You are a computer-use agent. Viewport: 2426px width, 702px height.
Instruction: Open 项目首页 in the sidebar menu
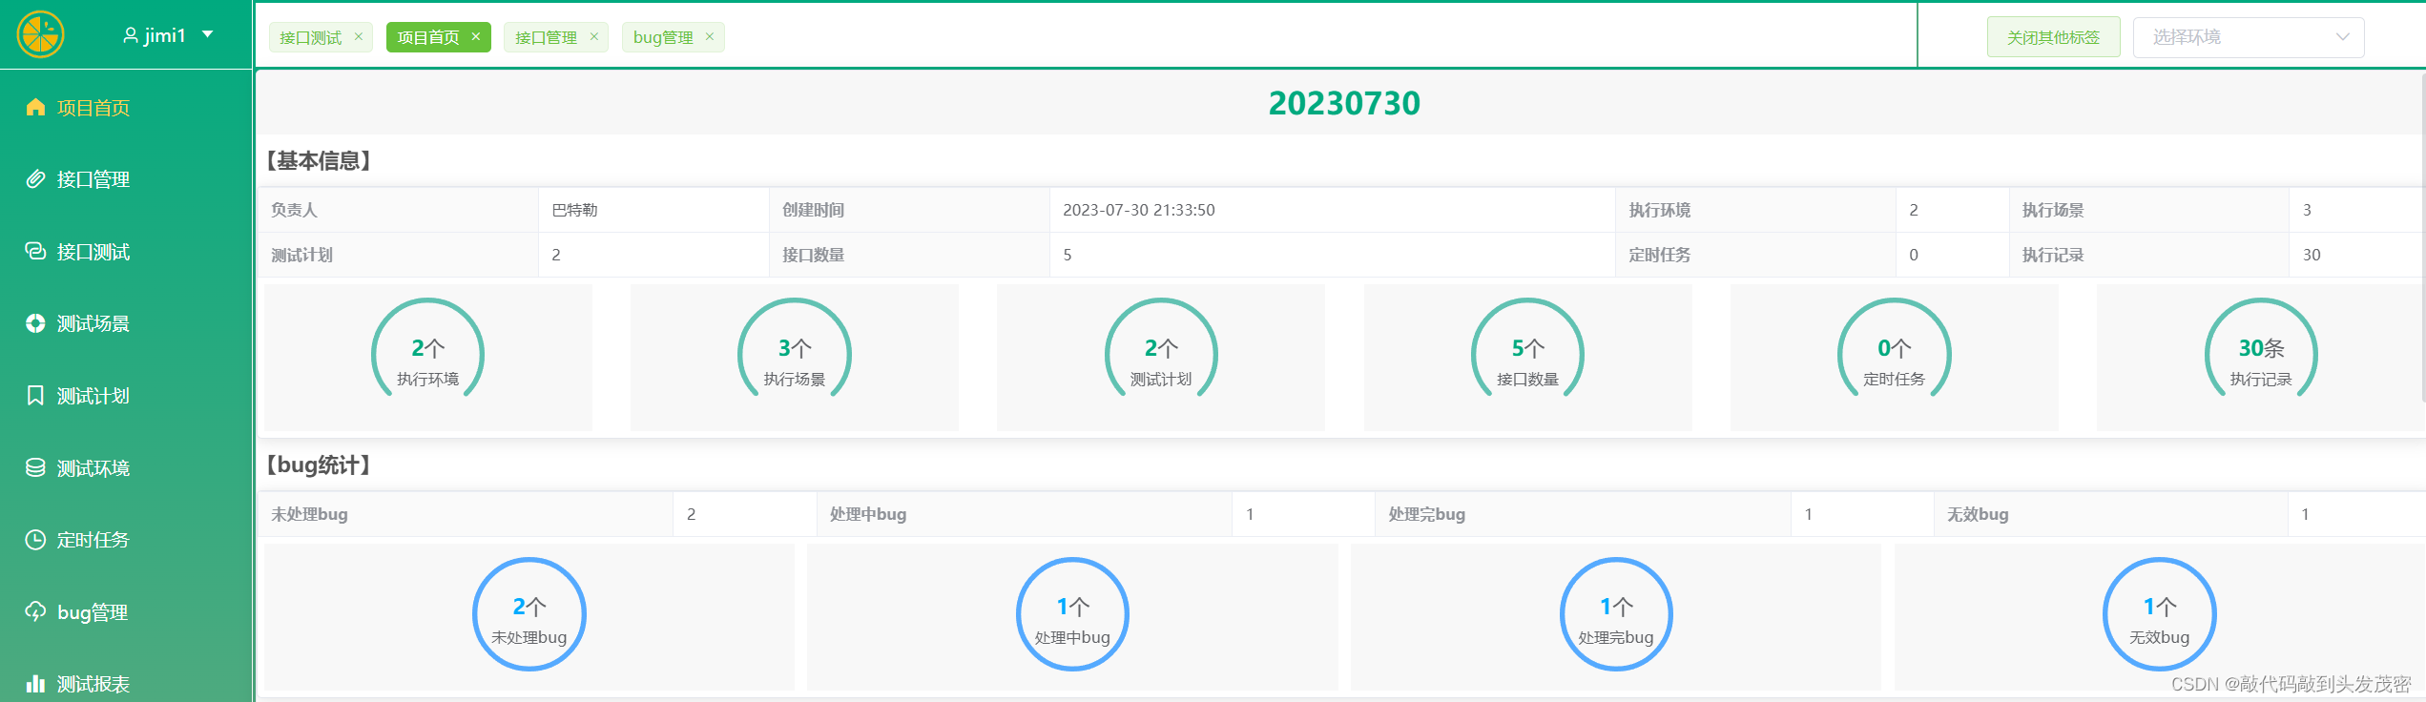[126, 107]
